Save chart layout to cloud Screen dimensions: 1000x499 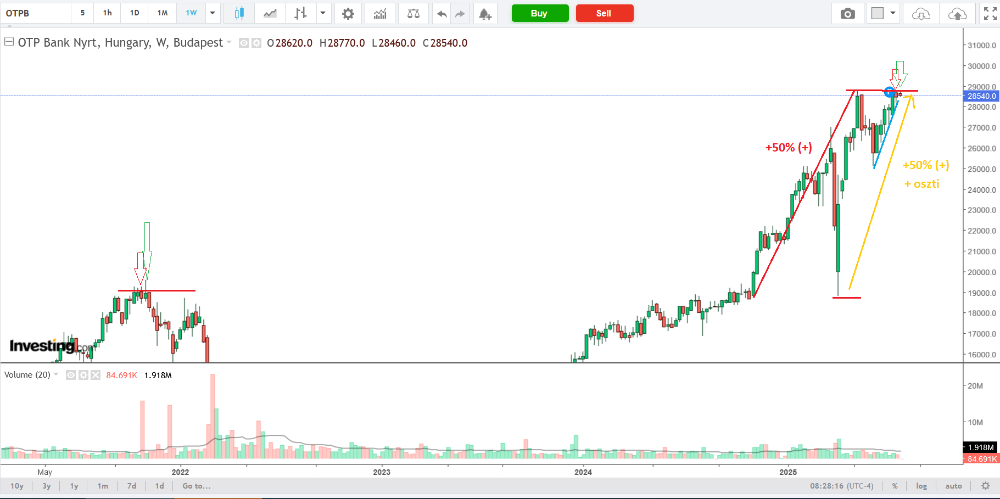(957, 13)
